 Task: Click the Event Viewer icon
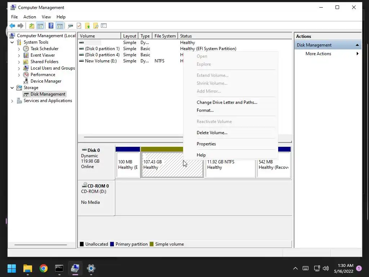tap(26, 55)
